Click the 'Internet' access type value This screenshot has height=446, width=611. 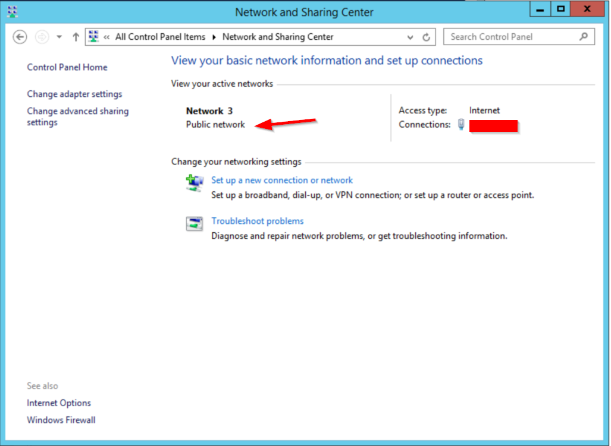click(484, 110)
